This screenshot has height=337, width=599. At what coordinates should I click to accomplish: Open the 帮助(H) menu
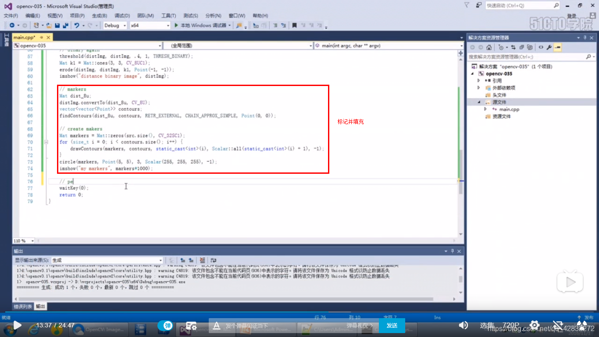tap(260, 16)
